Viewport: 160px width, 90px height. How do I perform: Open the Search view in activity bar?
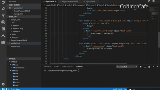pyautogui.click(x=3, y=9)
